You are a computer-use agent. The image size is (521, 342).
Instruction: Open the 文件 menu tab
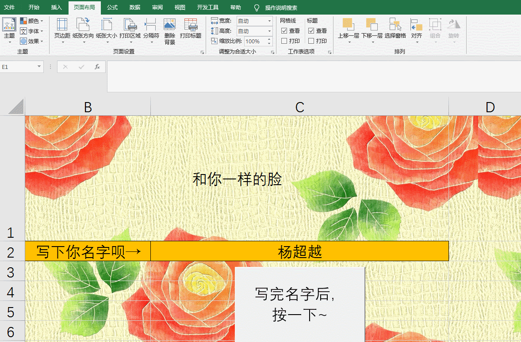9,8
